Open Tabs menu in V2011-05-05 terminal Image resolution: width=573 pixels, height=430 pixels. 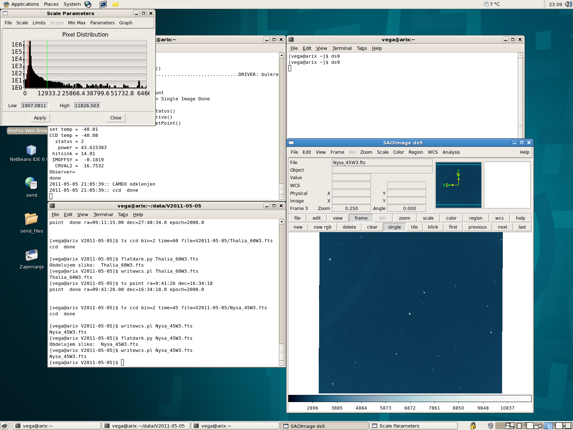click(x=123, y=214)
